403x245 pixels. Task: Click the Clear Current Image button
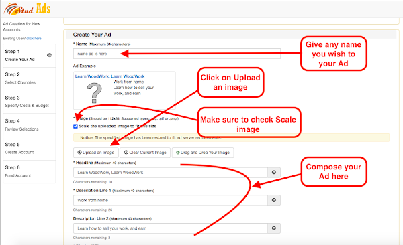coord(145,153)
